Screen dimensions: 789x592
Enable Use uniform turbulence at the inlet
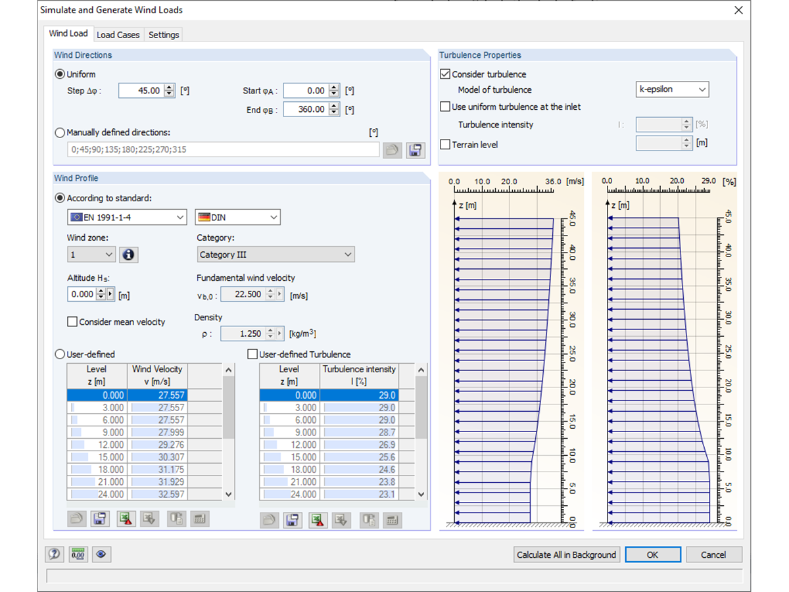444,107
